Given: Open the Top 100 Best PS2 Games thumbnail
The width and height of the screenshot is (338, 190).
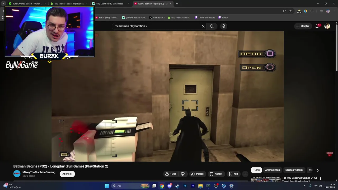Looking at the screenshot, I should pyautogui.click(x=266, y=179).
